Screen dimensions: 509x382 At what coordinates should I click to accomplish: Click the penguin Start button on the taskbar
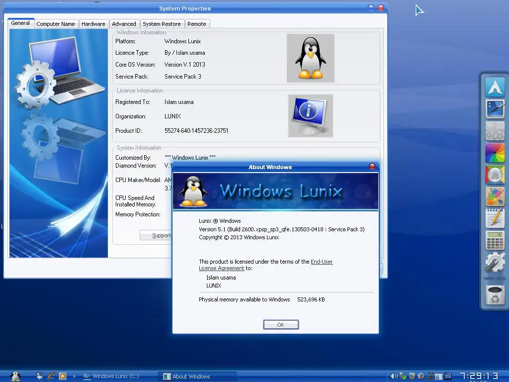click(x=15, y=376)
